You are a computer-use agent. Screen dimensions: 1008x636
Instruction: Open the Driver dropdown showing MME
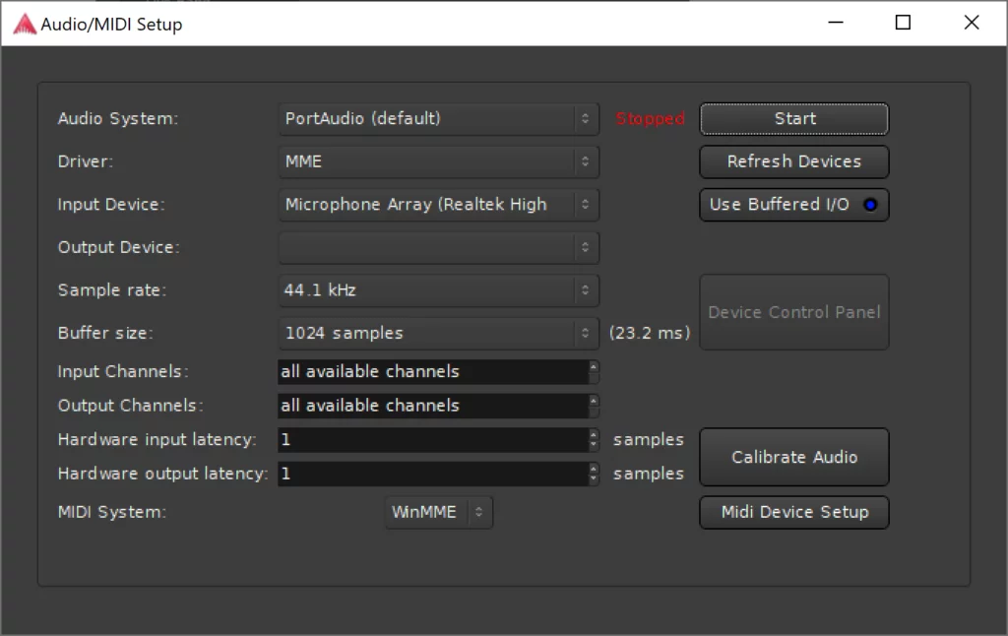(x=438, y=161)
